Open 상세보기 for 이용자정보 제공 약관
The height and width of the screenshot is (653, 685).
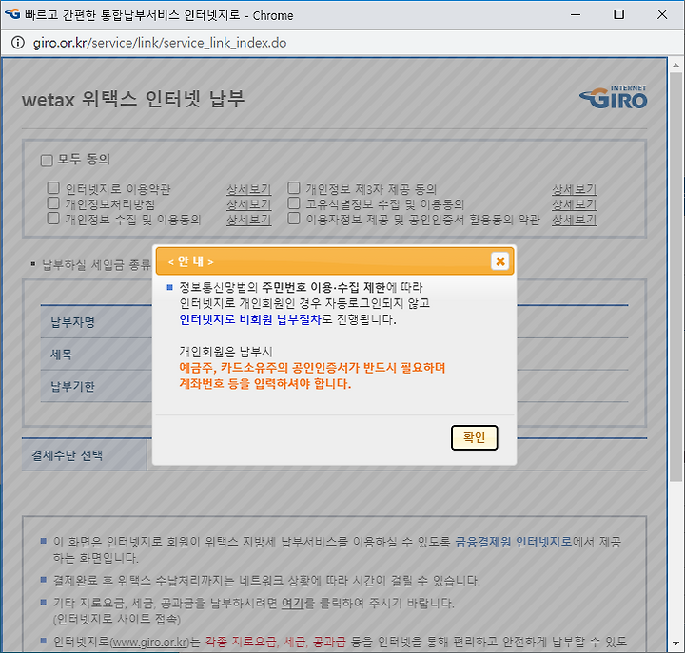[x=574, y=220]
